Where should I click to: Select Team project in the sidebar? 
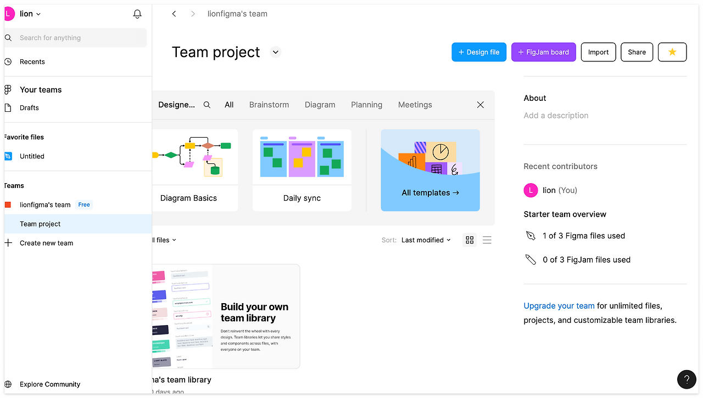tap(78, 224)
